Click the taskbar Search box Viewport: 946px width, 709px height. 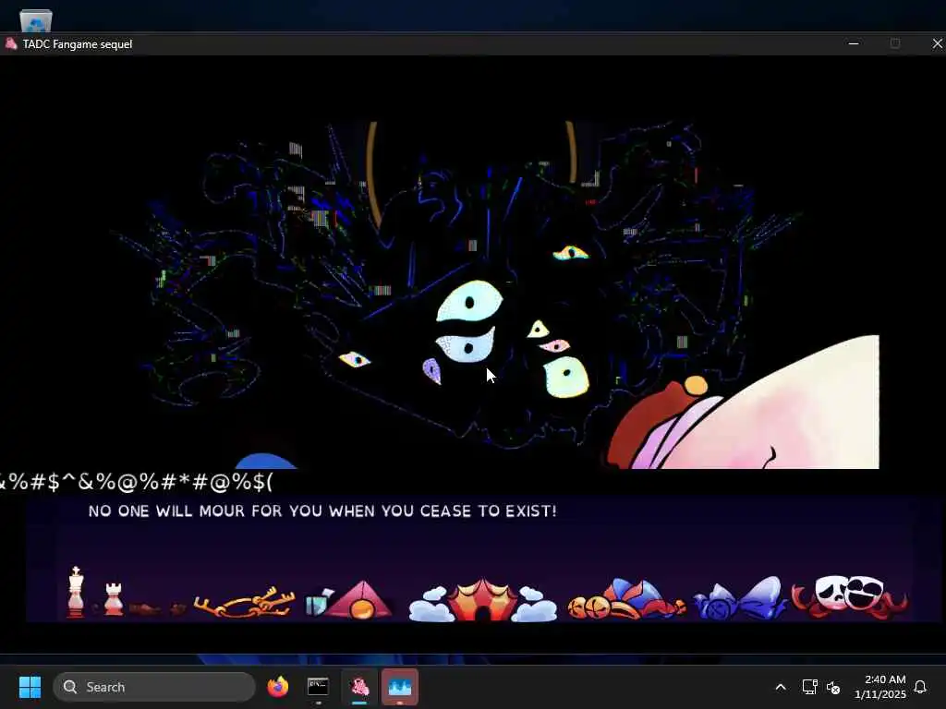coord(154,687)
